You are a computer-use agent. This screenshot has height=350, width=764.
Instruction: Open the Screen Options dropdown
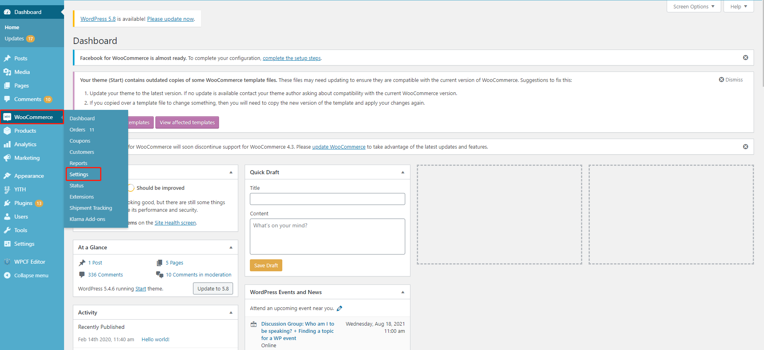coord(694,7)
